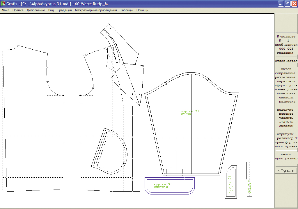Open the Межразмерные приращения menu
Image resolution: width=298 pixels, height=209 pixels.
click(x=96, y=10)
